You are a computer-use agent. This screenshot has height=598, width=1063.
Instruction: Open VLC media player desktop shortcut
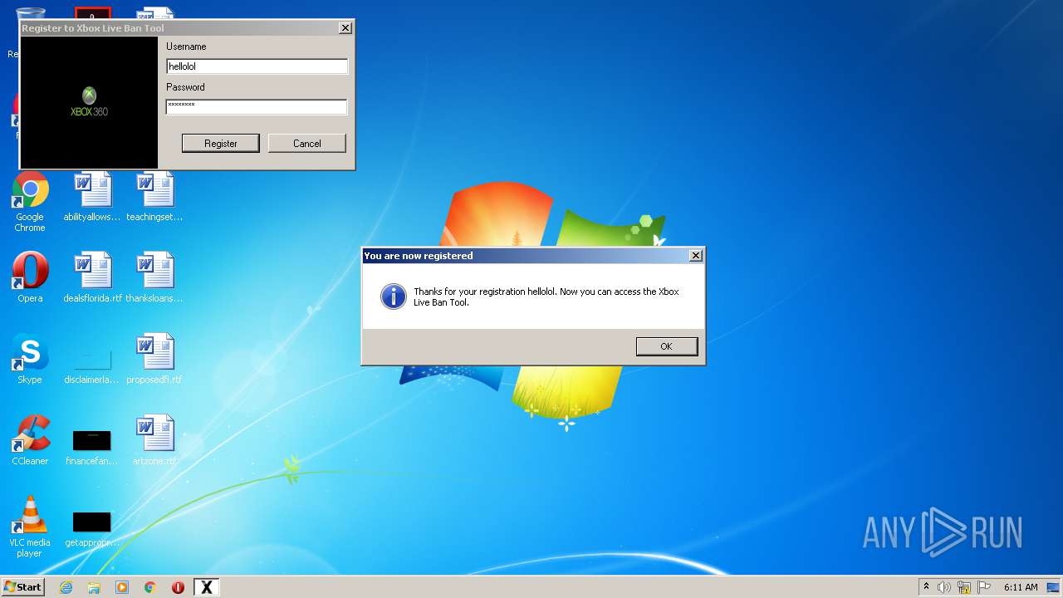point(30,527)
